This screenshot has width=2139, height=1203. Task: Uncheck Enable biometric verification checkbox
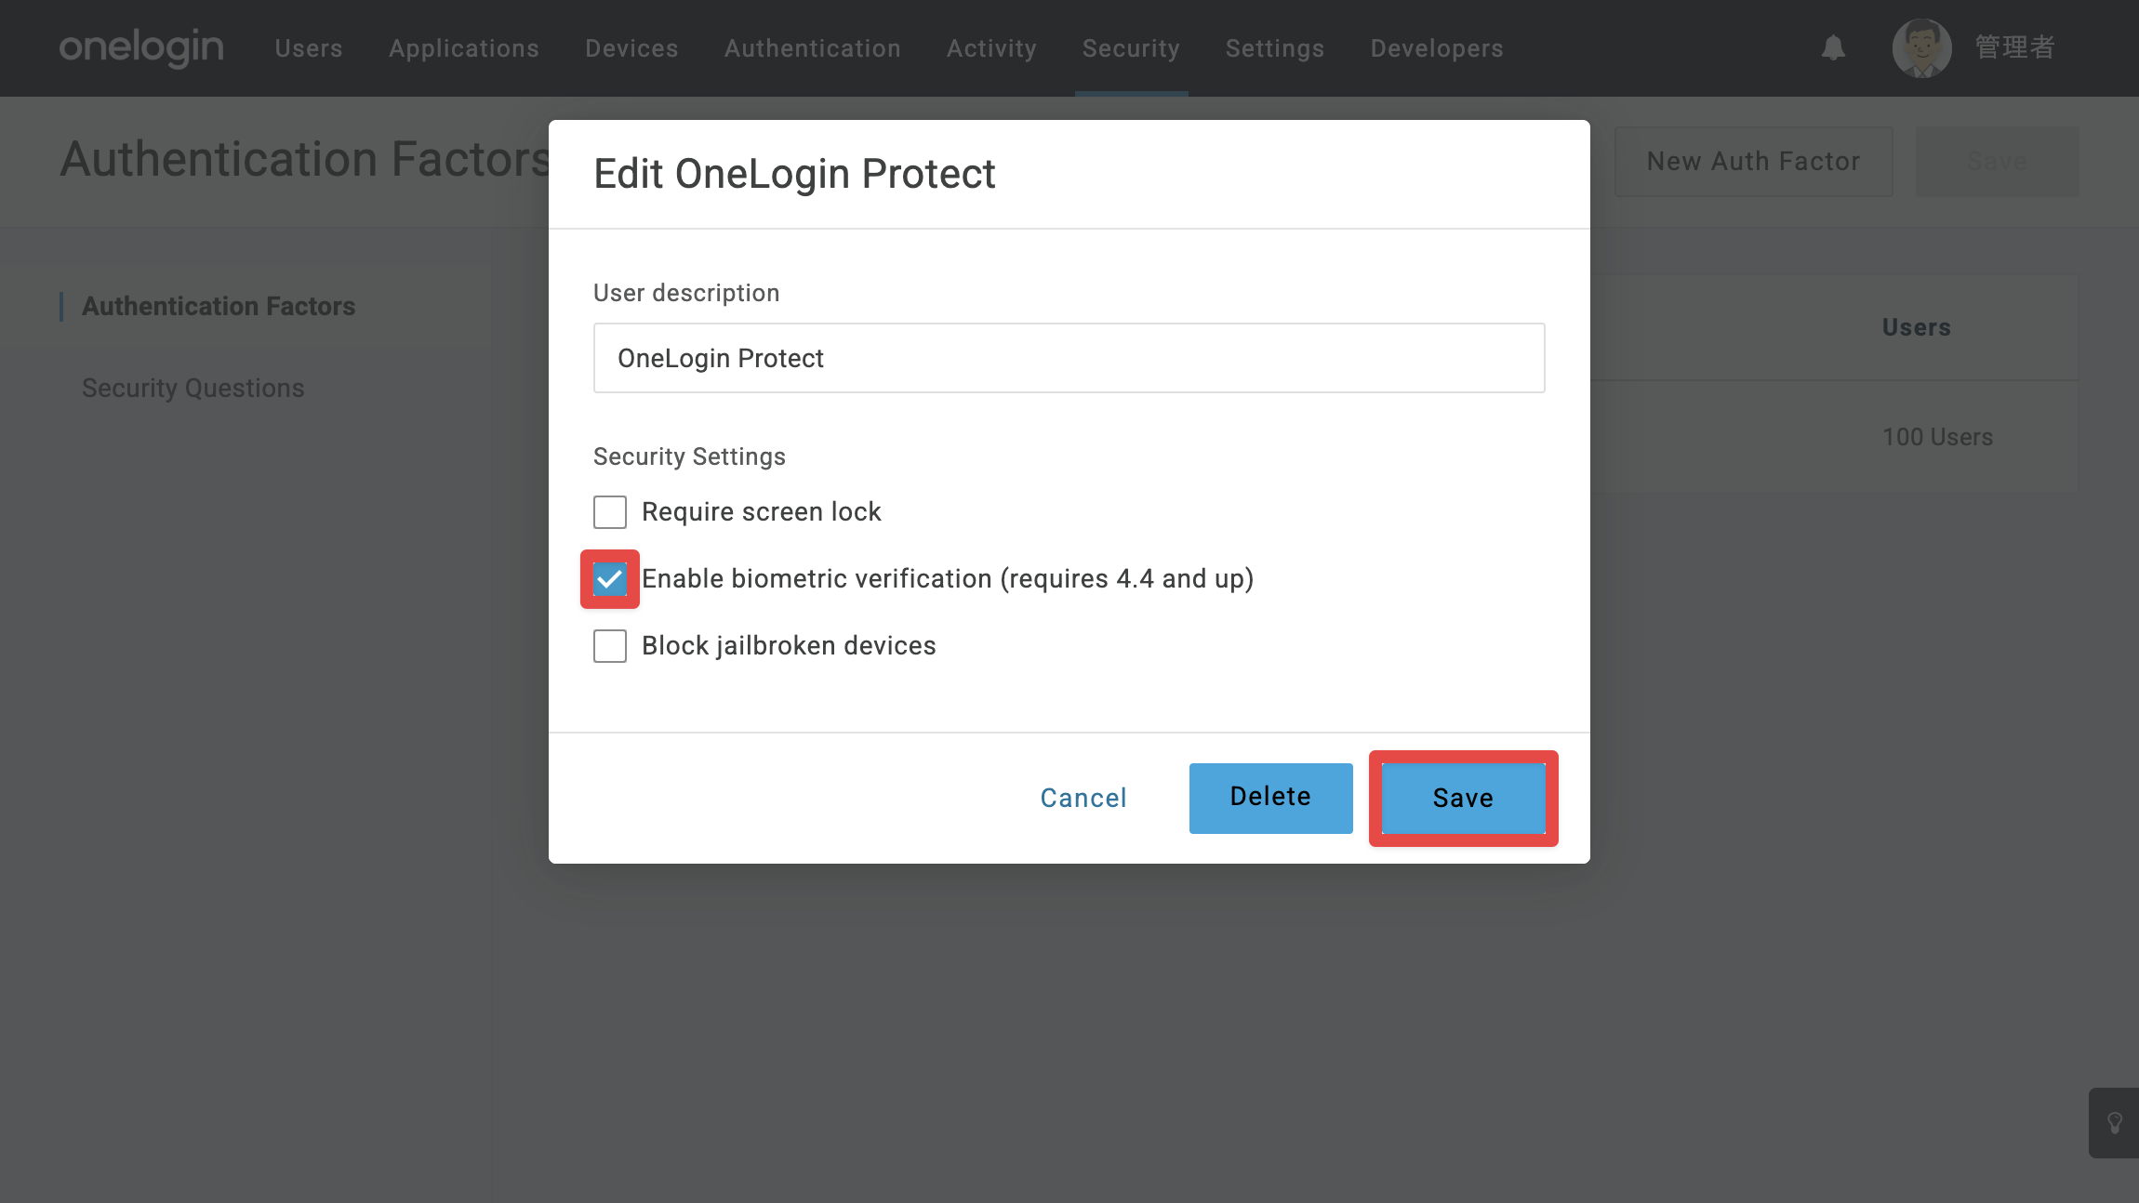click(610, 579)
